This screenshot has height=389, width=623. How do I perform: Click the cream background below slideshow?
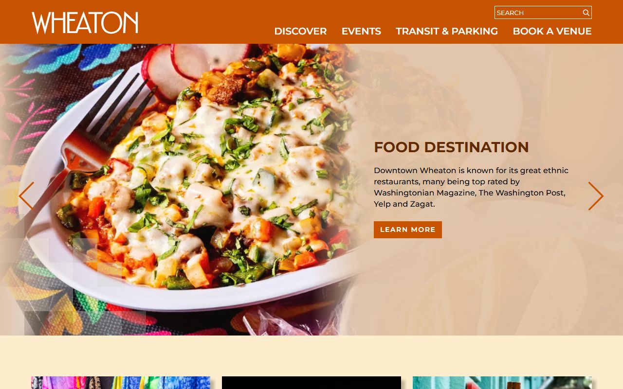311,355
